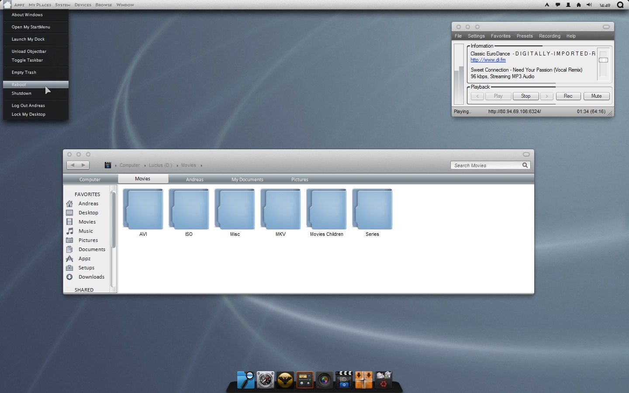Image resolution: width=629 pixels, height=393 pixels.
Task: Select Pictures in the Favorites sidebar
Action: click(x=88, y=240)
